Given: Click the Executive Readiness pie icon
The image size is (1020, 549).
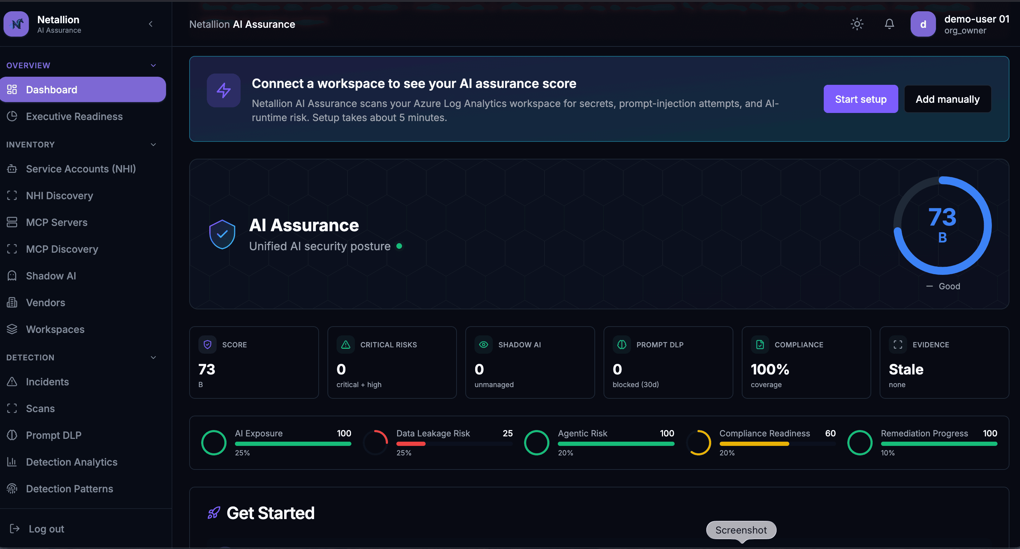Looking at the screenshot, I should pos(12,116).
